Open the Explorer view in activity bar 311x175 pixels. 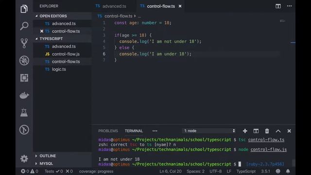(24, 9)
